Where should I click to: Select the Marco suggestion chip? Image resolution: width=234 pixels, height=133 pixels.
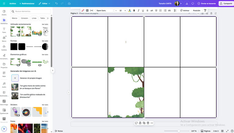pos(15,18)
